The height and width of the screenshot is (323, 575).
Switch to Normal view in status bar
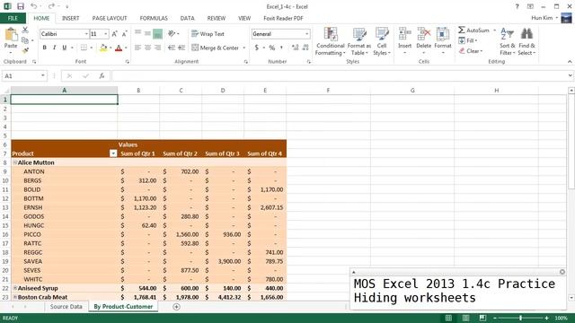click(x=448, y=318)
